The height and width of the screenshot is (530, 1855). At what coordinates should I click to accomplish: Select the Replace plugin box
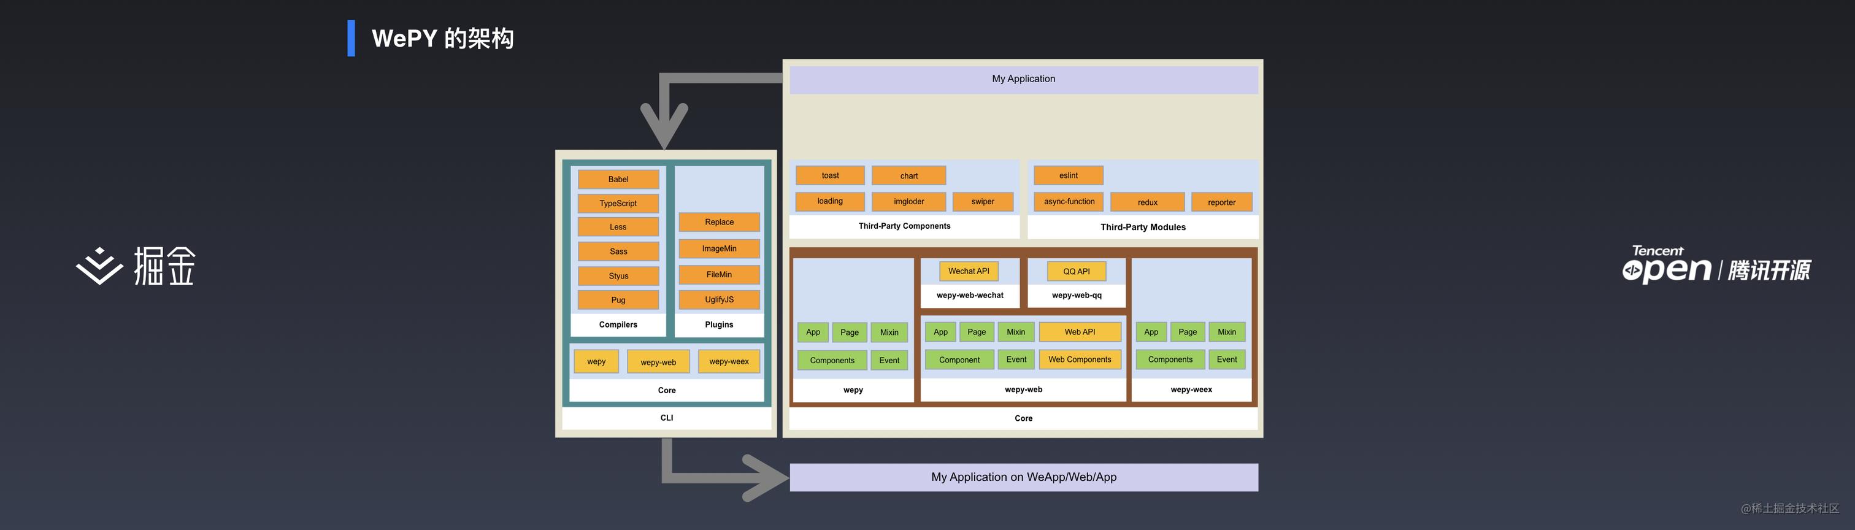[x=719, y=222]
